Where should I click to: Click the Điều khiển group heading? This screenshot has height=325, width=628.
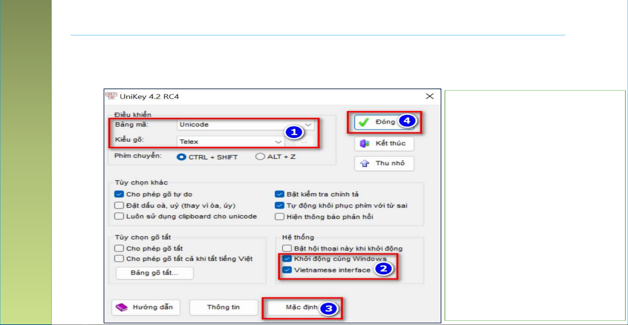(x=133, y=115)
